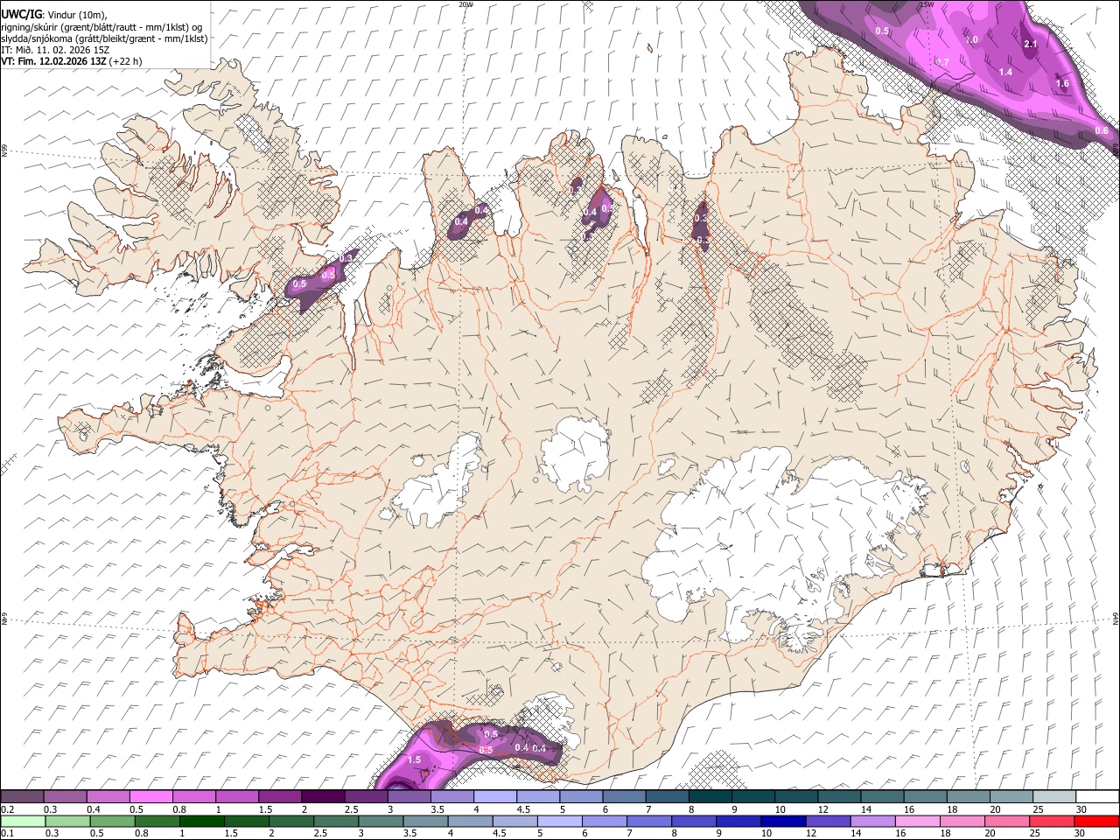
Task: Click the "IT: Mið. 11. 02. 2026 15Z" line
Action: (55, 50)
